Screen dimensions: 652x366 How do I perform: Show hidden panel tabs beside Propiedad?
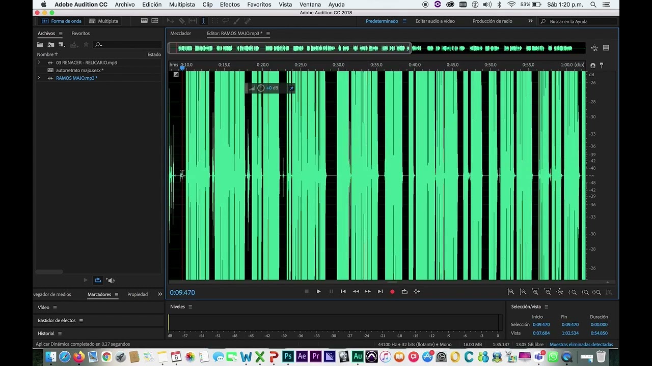pos(160,294)
